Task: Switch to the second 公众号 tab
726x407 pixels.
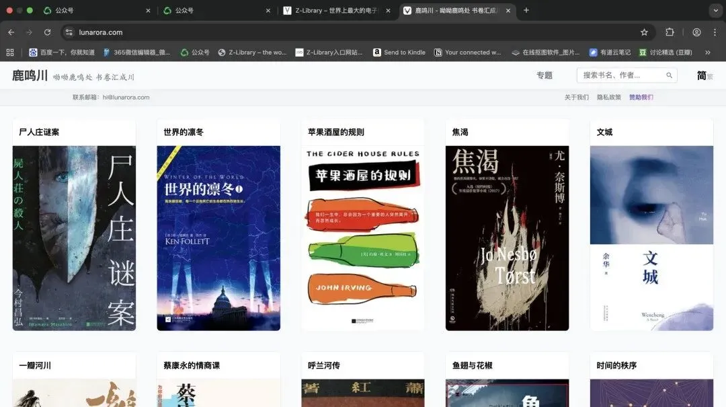Action: 216,10
